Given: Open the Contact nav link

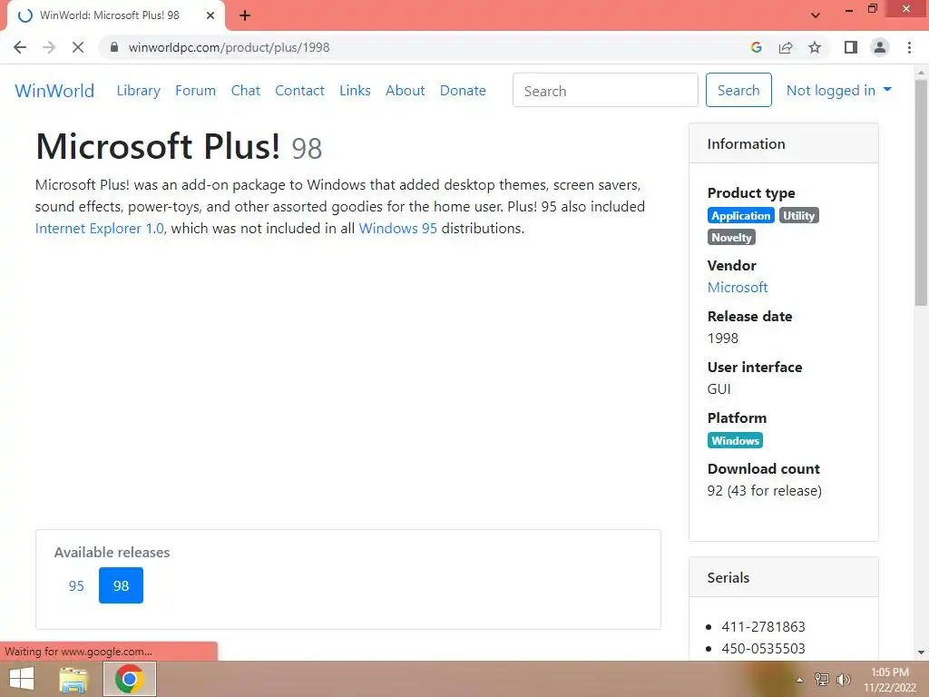Looking at the screenshot, I should coord(299,91).
